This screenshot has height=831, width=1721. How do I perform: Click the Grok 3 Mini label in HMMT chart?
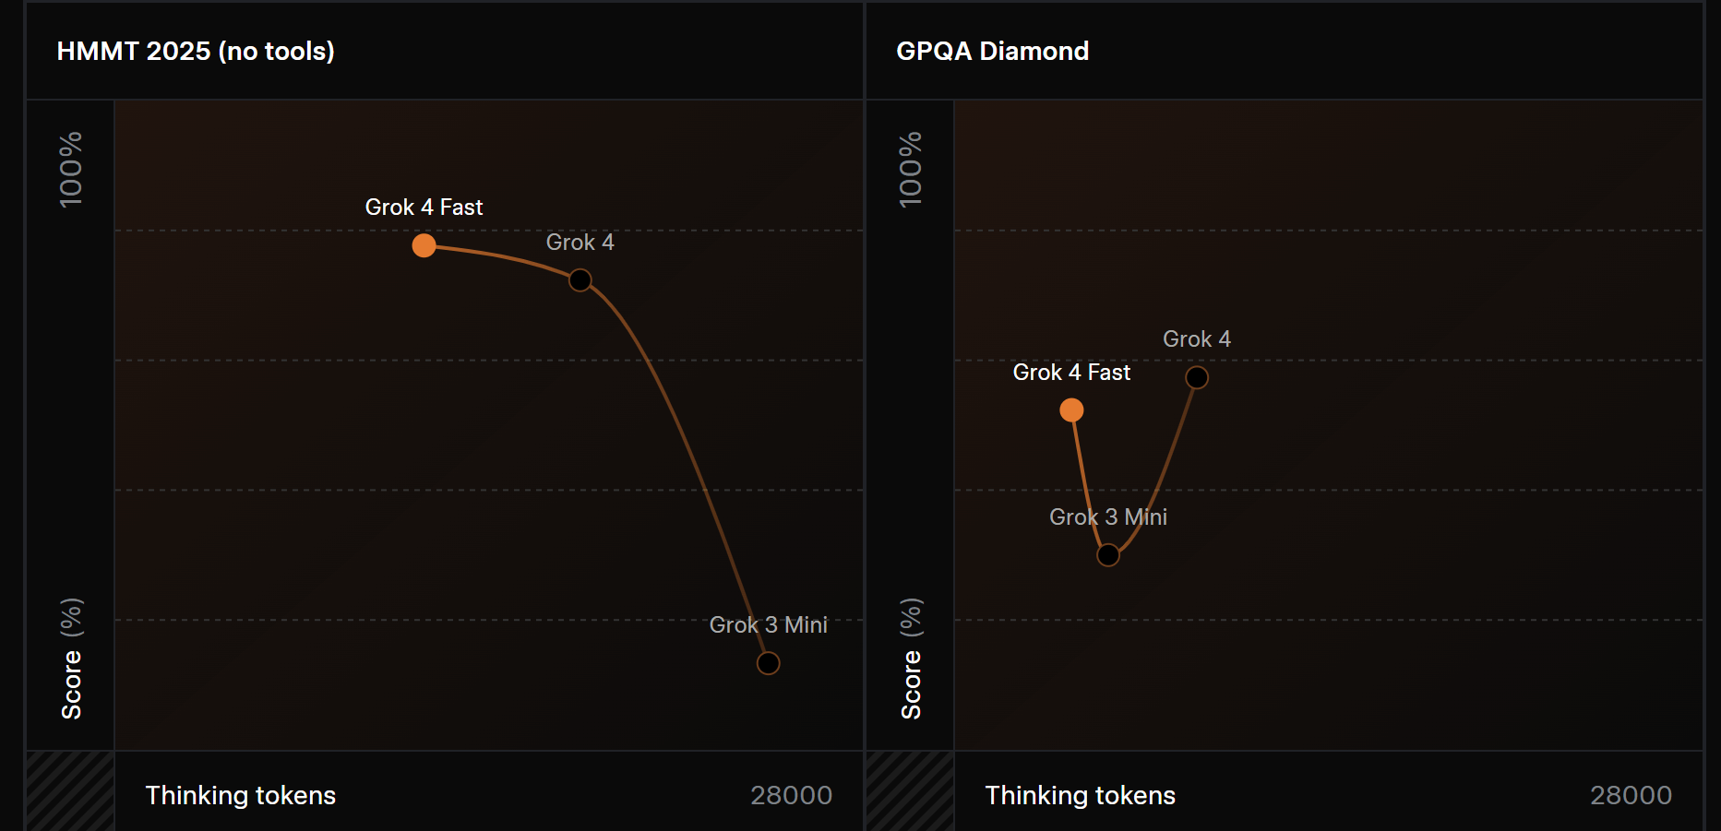tap(768, 625)
